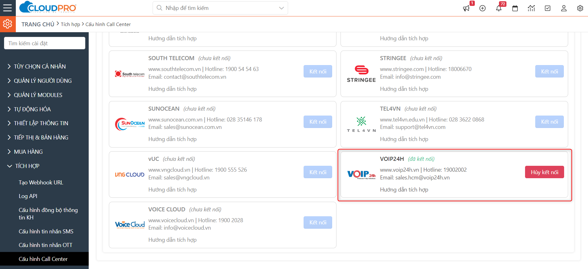Screen dimensions: 588x269
Task: Open the announcements megaphone icon
Action: click(466, 8)
